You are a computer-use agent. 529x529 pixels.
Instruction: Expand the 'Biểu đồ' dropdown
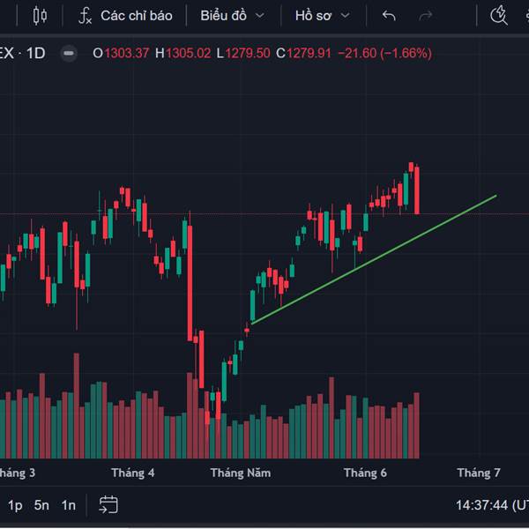(232, 16)
